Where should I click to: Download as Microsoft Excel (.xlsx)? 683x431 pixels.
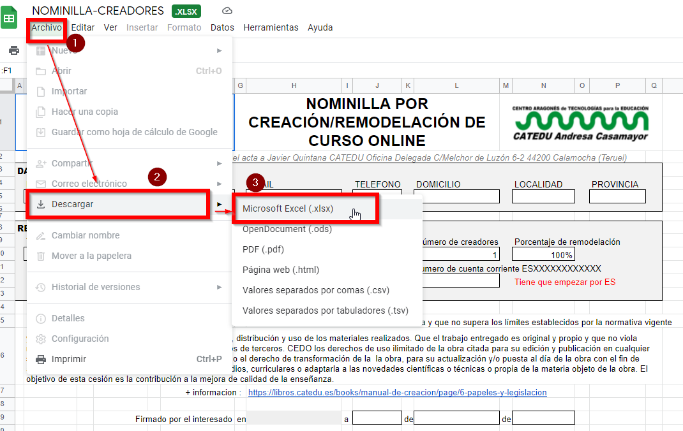[x=327, y=208]
